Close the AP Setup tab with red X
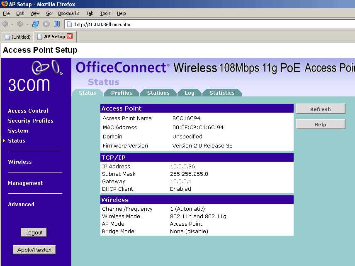Viewport: 355px width, 266px height. tap(70, 36)
